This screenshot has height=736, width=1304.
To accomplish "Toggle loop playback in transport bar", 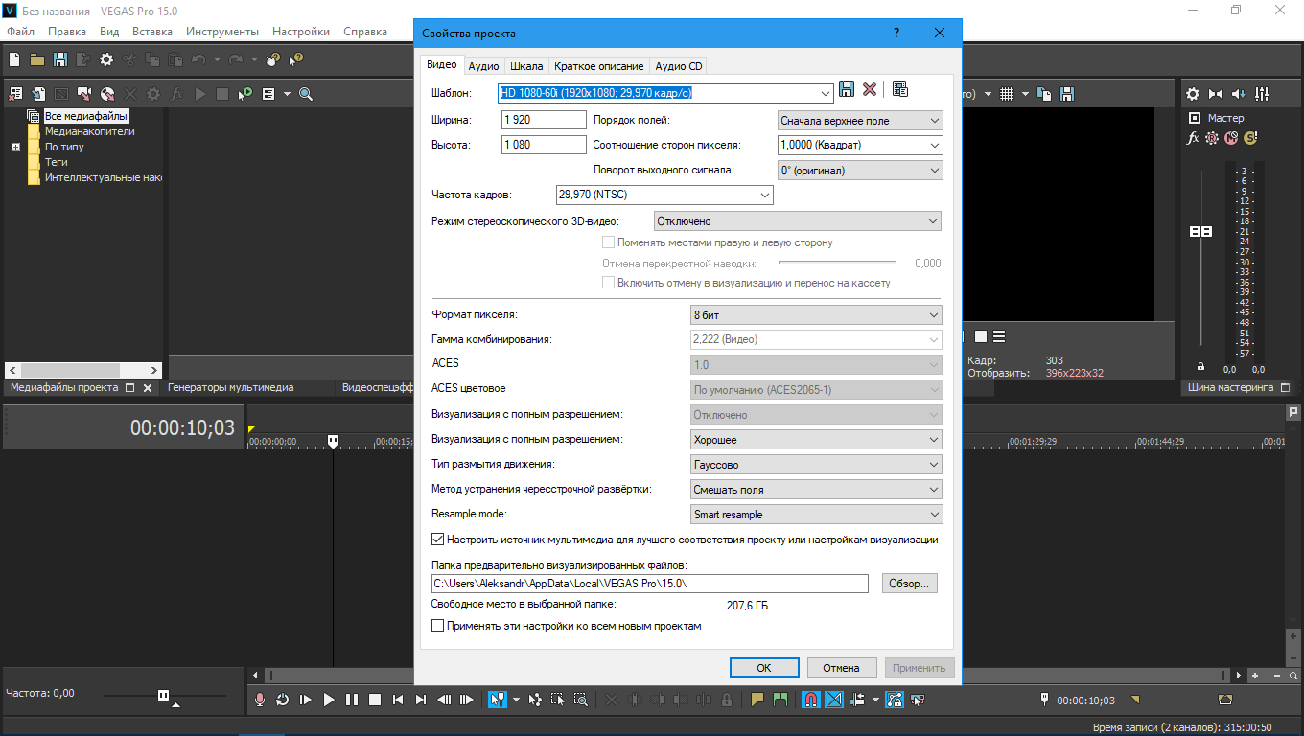I will (x=282, y=700).
